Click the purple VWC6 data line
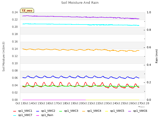This screenshot has width=160, height=120. tap(80, 17)
